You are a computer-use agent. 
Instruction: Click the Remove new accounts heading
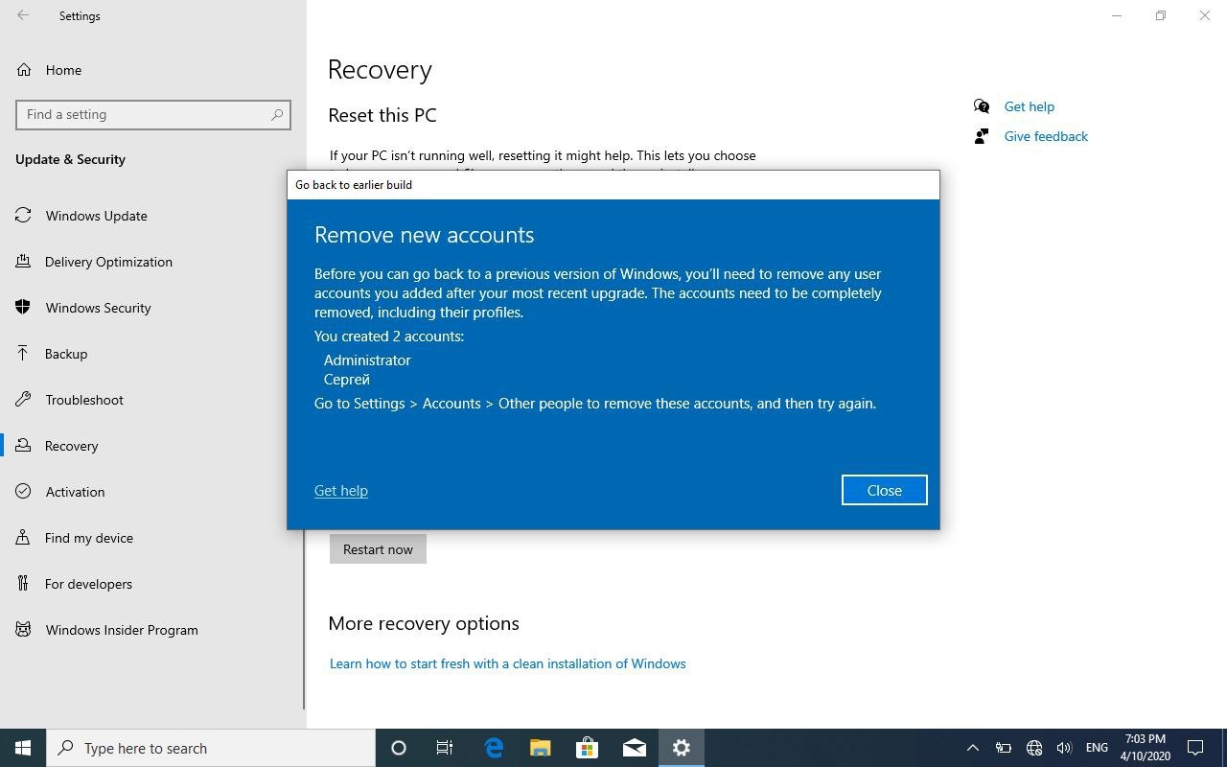pyautogui.click(x=424, y=235)
